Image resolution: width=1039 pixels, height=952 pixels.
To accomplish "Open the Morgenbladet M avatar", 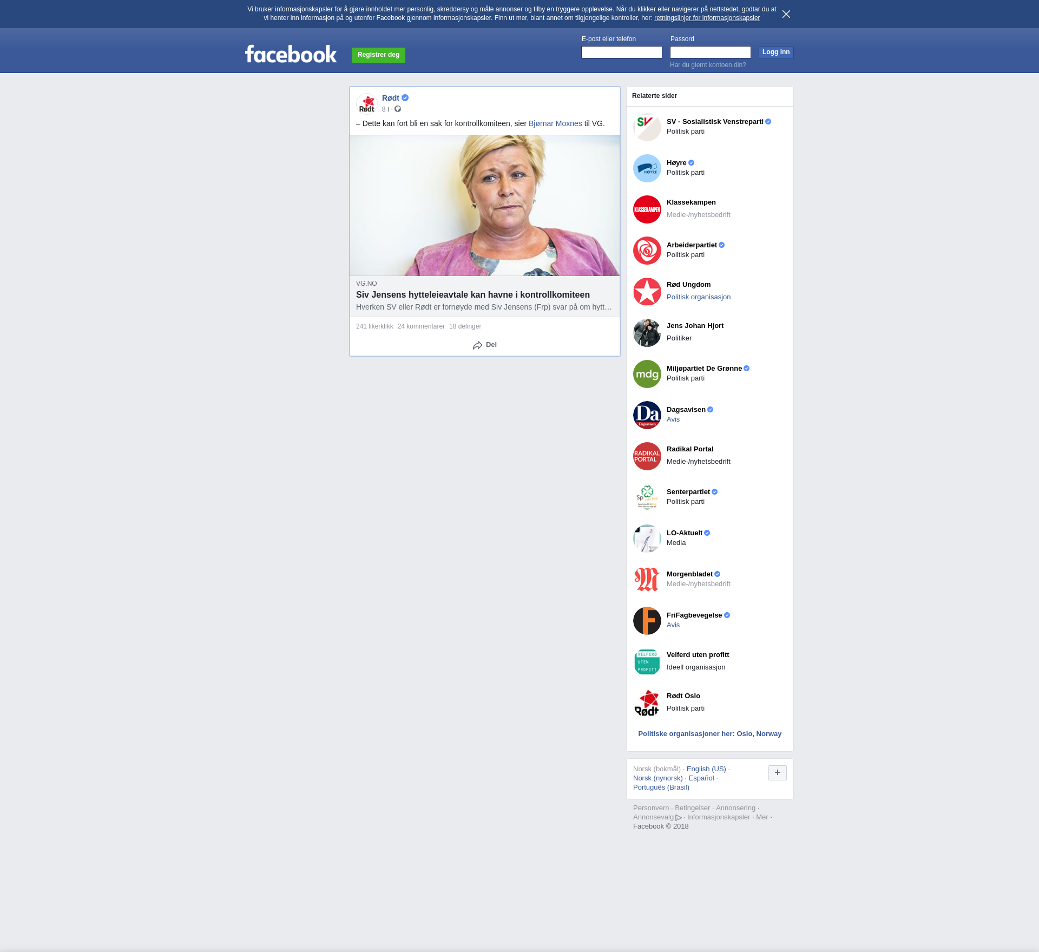I will 647,580.
